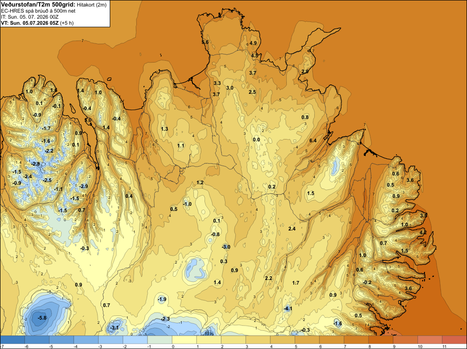Click the -5.8 temperature label on glacier
This screenshot has width=467, height=349.
[42, 318]
